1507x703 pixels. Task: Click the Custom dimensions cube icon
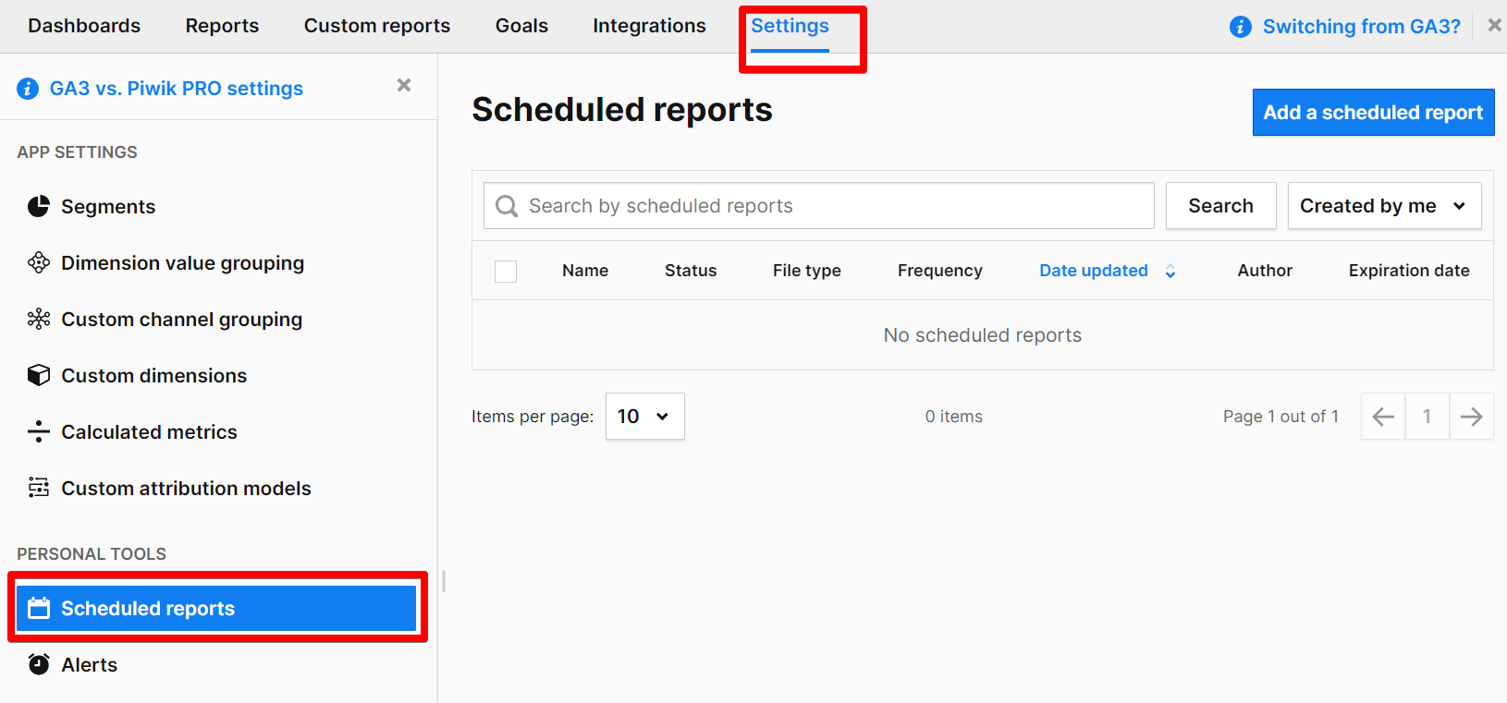click(x=38, y=375)
